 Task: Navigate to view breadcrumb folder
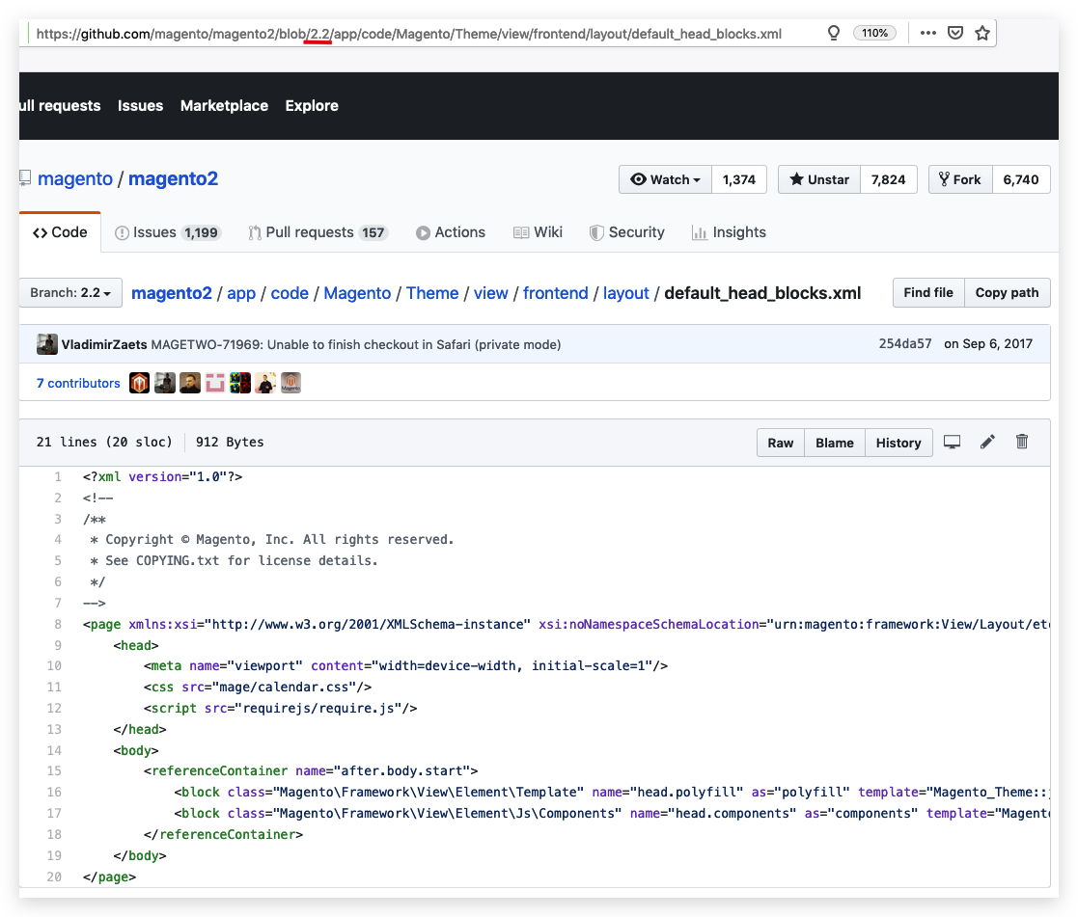click(x=491, y=293)
